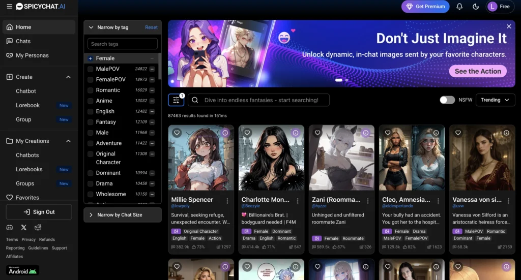
Task: Collapse the Narrow by tag panel
Action: (91, 27)
